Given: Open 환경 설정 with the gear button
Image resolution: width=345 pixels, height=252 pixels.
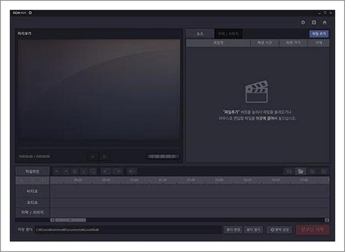Looking at the screenshot, I should click(280, 230).
